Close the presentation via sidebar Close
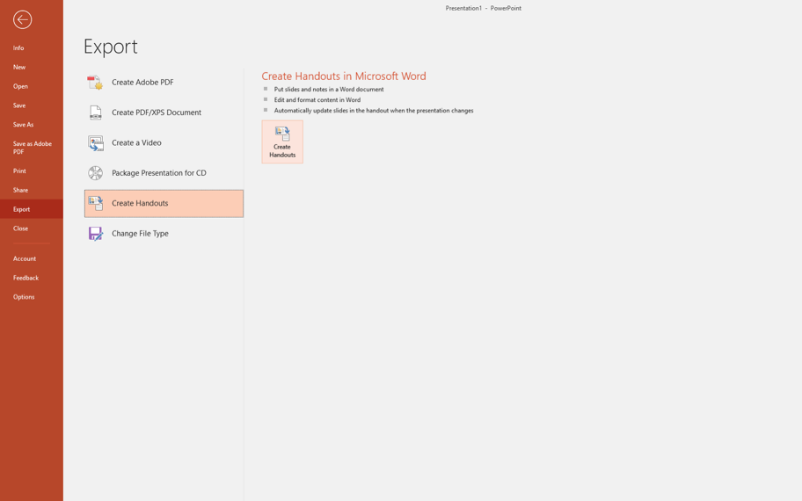Image resolution: width=802 pixels, height=501 pixels. pos(20,229)
